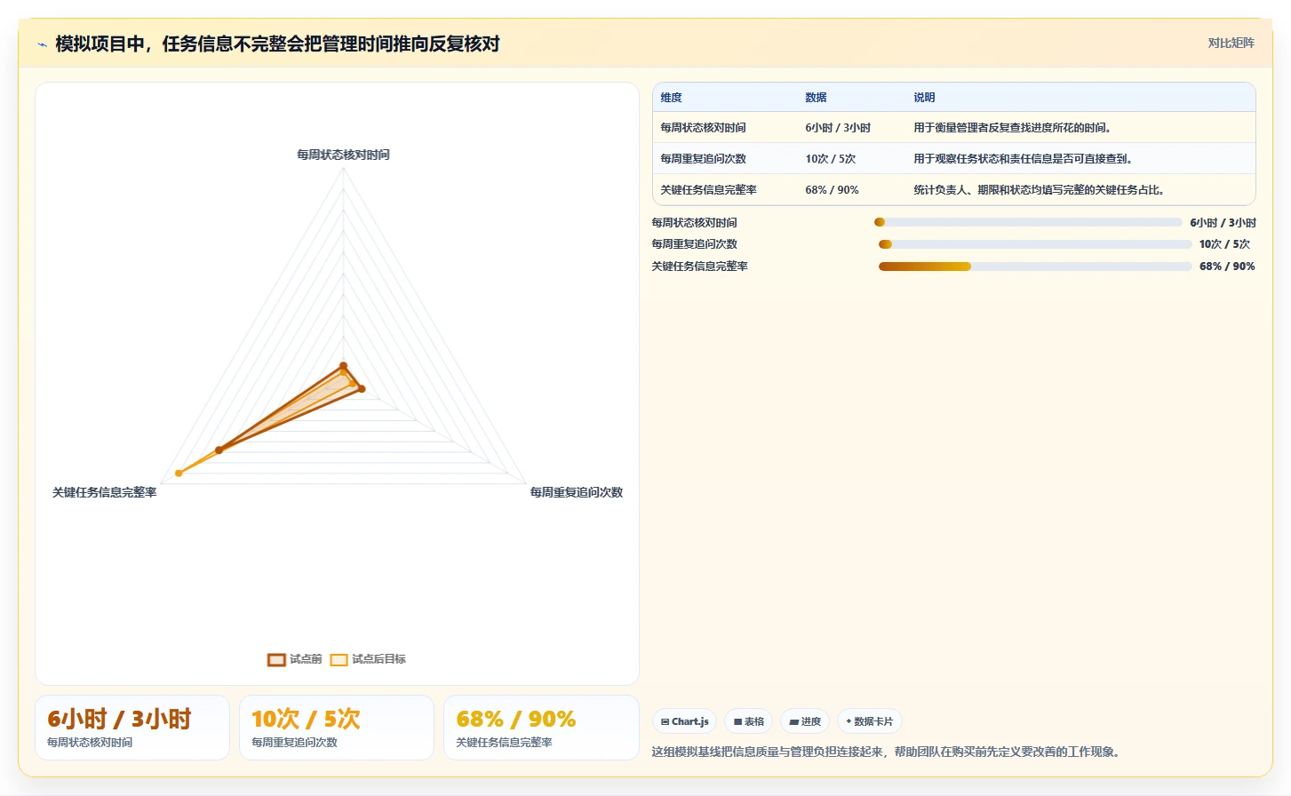
Task: Toggle the 试点后目标 legend swatch in the chart
Action: (339, 659)
